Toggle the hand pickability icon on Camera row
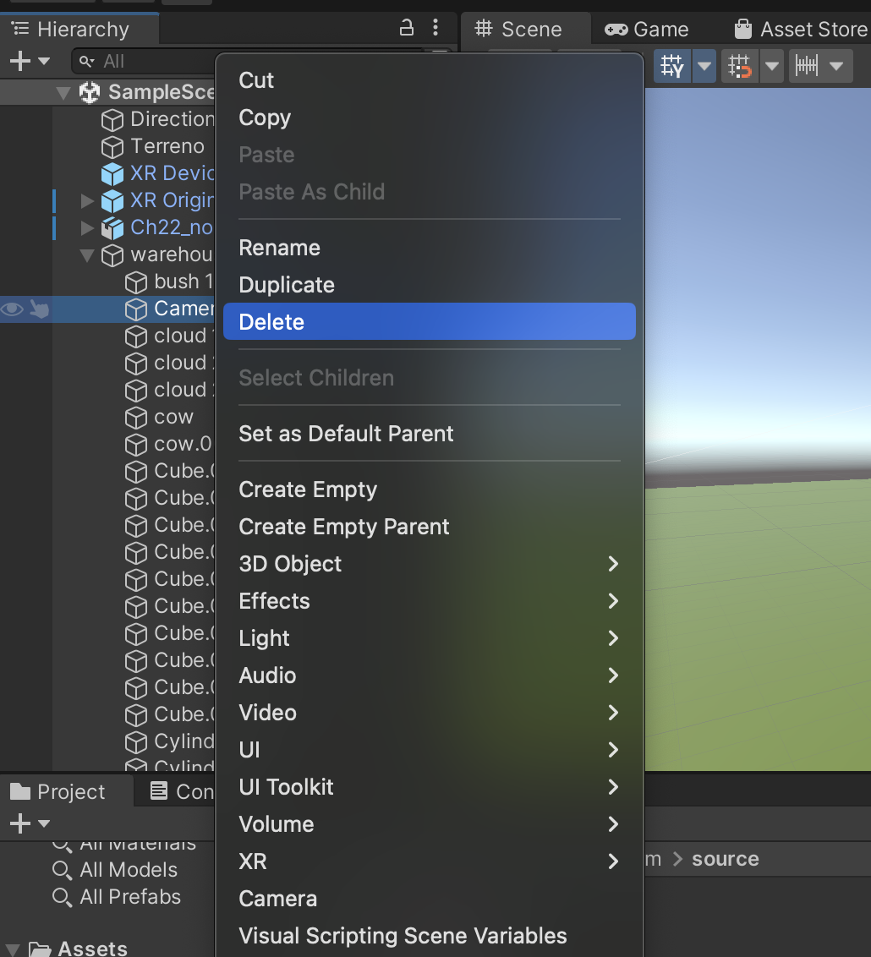Screen dimensions: 871x957 click(39, 309)
